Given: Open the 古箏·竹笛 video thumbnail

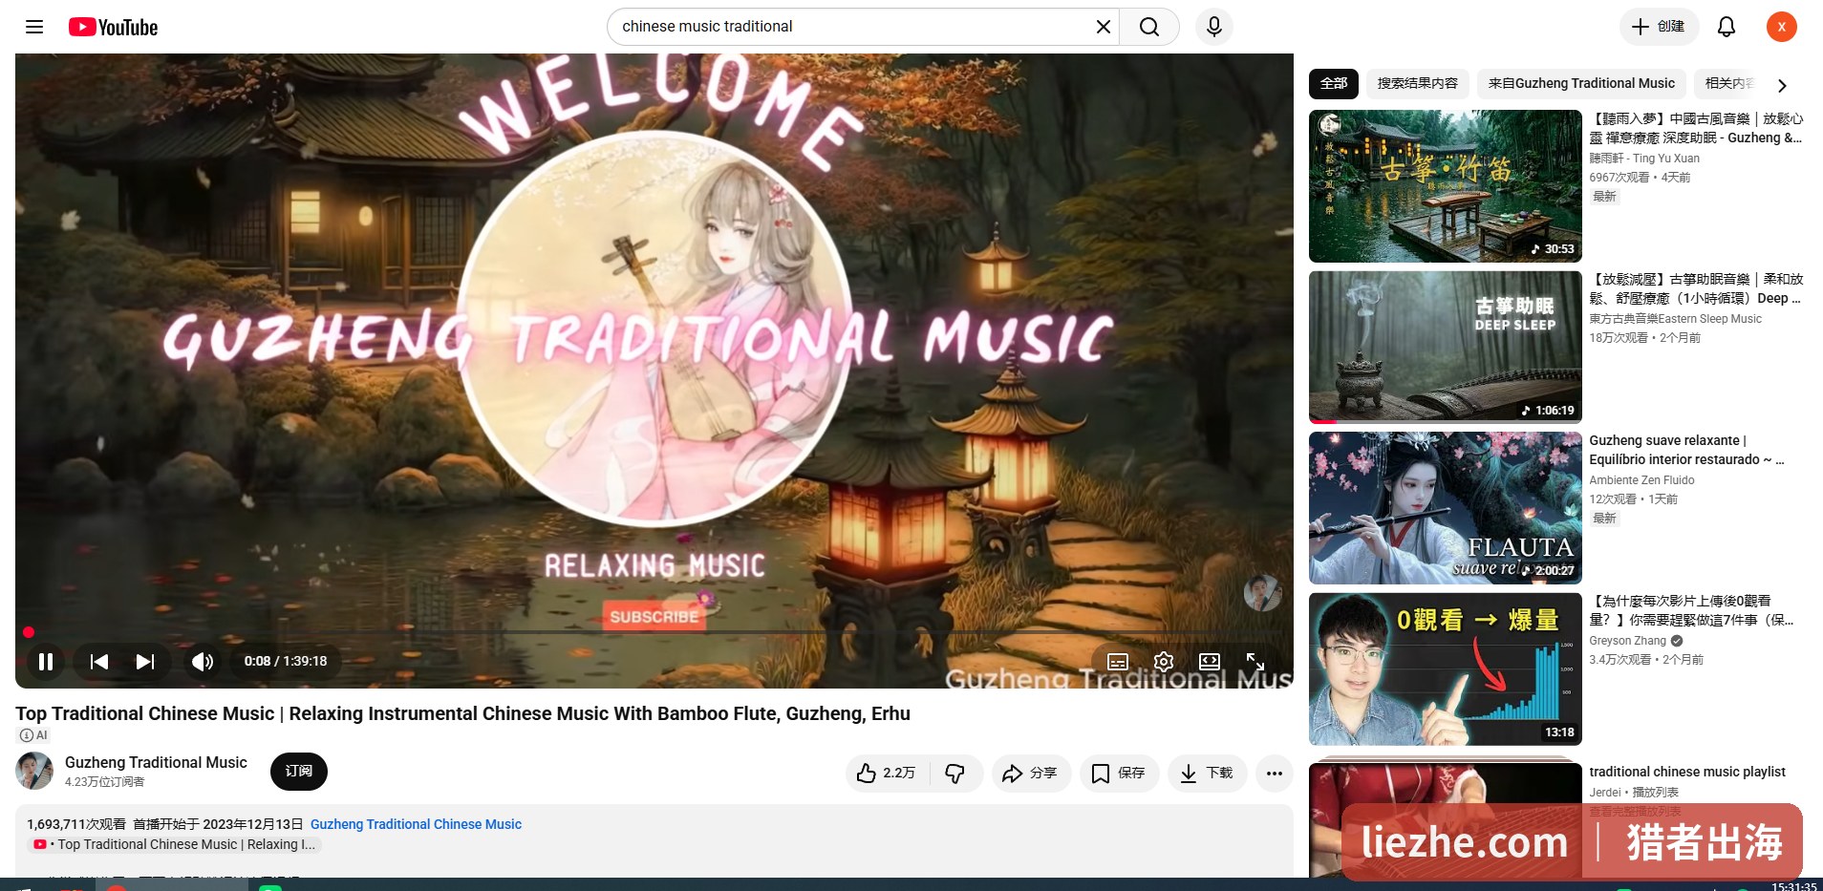Looking at the screenshot, I should pyautogui.click(x=1445, y=186).
